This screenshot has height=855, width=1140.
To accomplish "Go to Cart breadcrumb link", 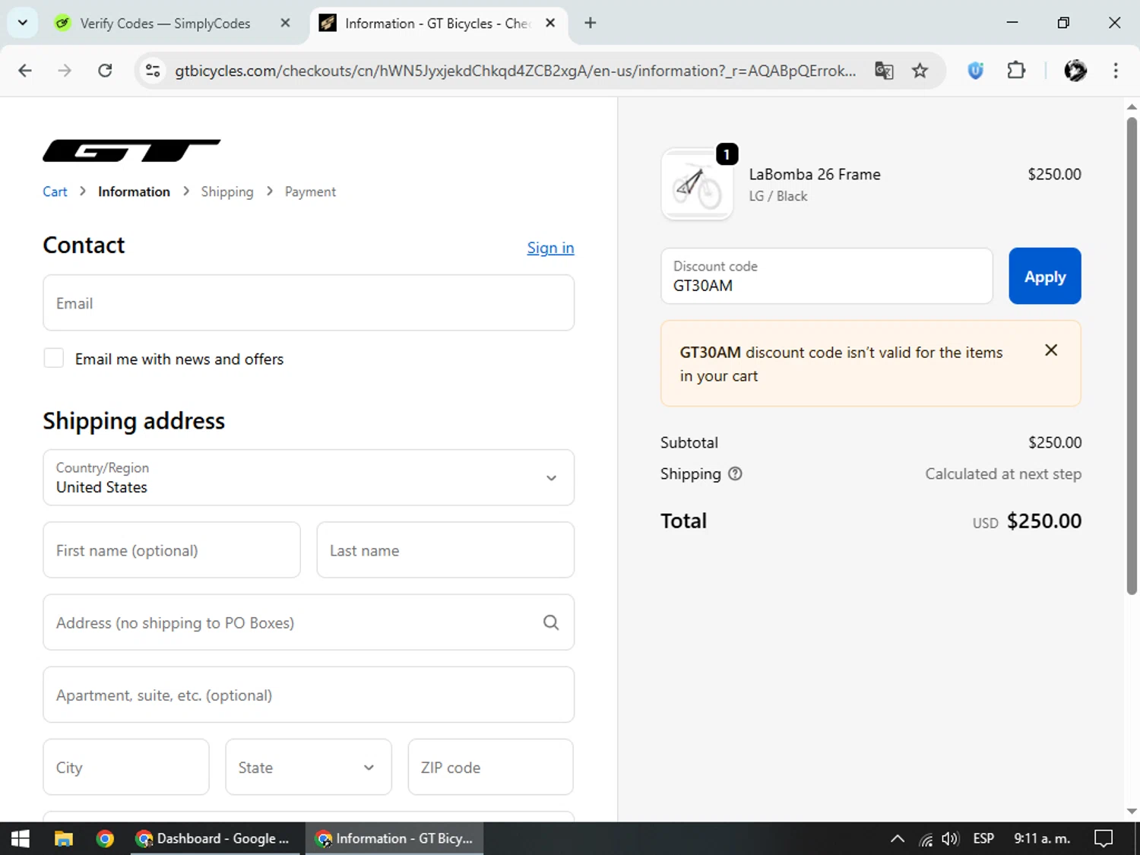I will (55, 192).
